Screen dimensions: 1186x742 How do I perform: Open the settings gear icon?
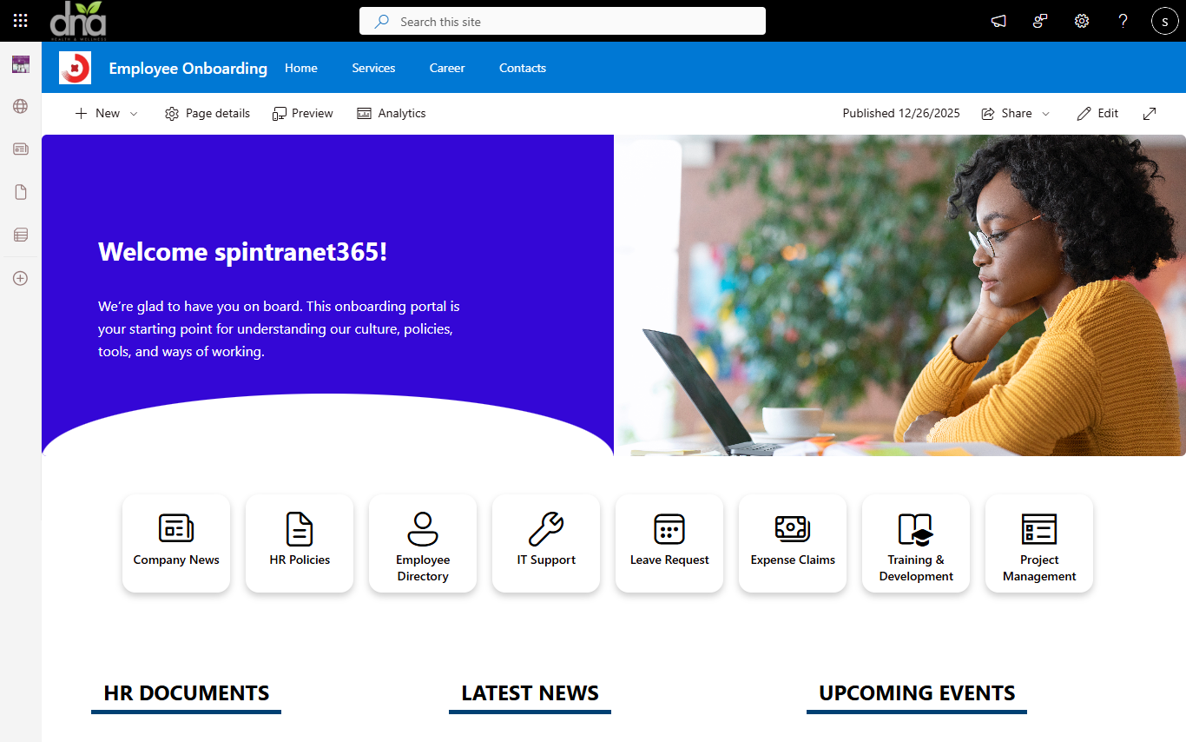1081,21
